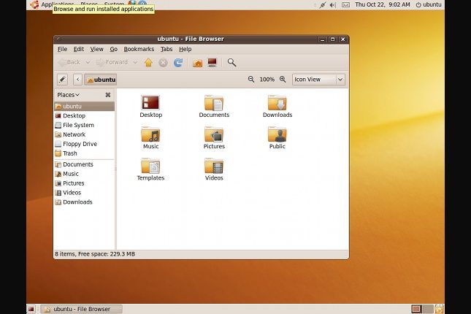471x314 pixels.
Task: Open the Computer icon in toolbar
Action: [x=212, y=63]
